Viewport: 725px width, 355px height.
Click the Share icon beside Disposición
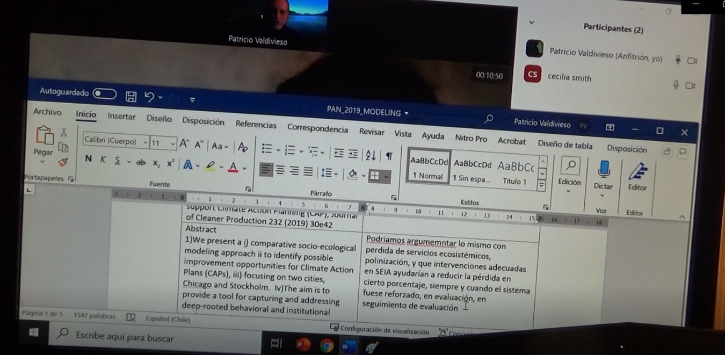[667, 151]
